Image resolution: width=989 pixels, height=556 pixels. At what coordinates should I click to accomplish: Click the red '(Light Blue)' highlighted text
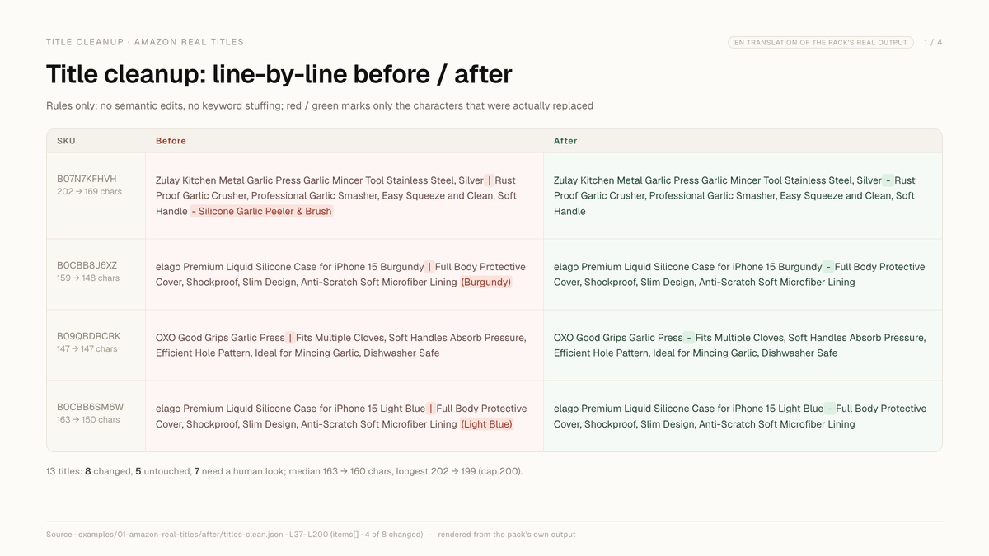coord(486,424)
